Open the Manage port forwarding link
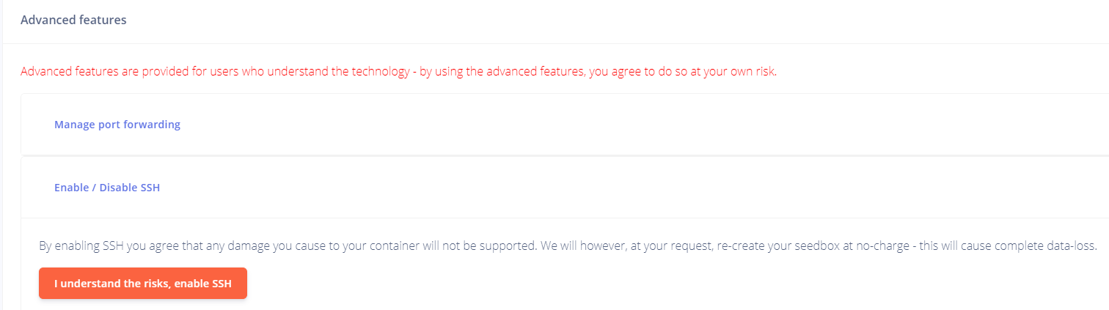The height and width of the screenshot is (310, 1109). (117, 125)
